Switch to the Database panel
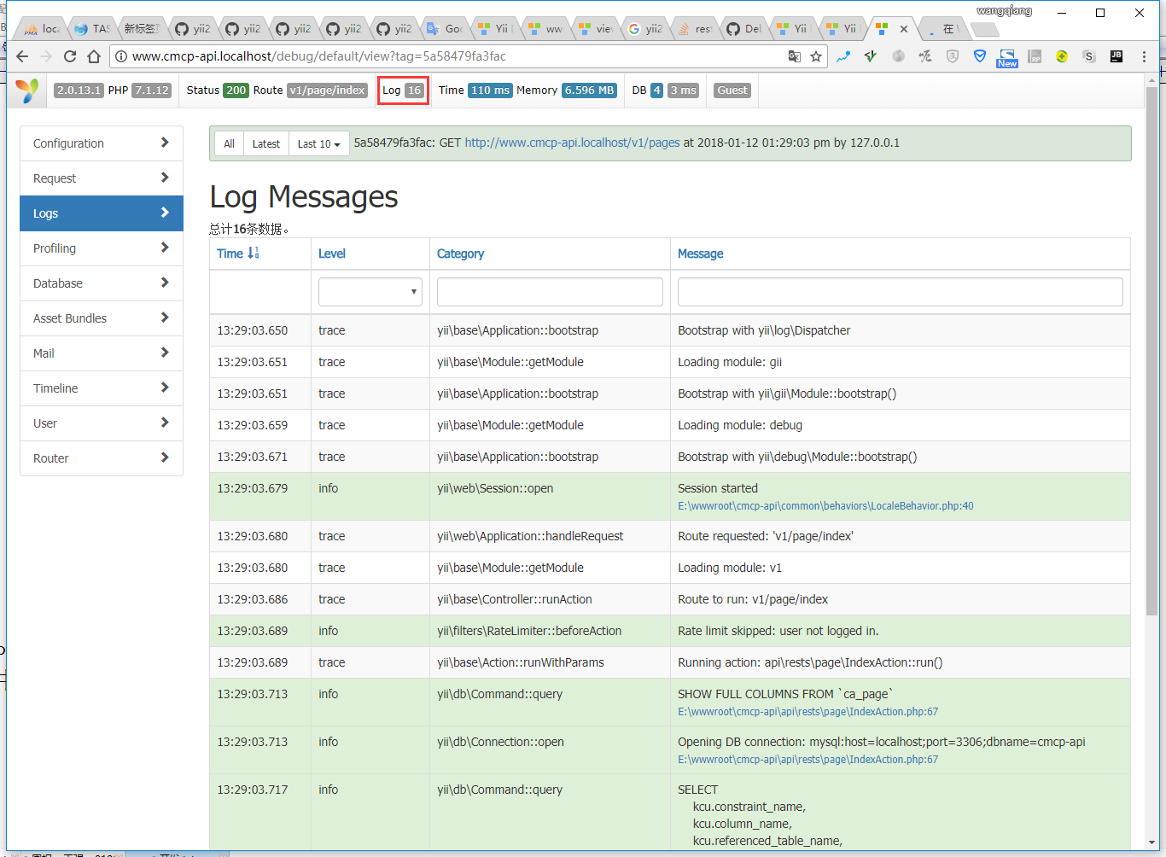 (102, 283)
